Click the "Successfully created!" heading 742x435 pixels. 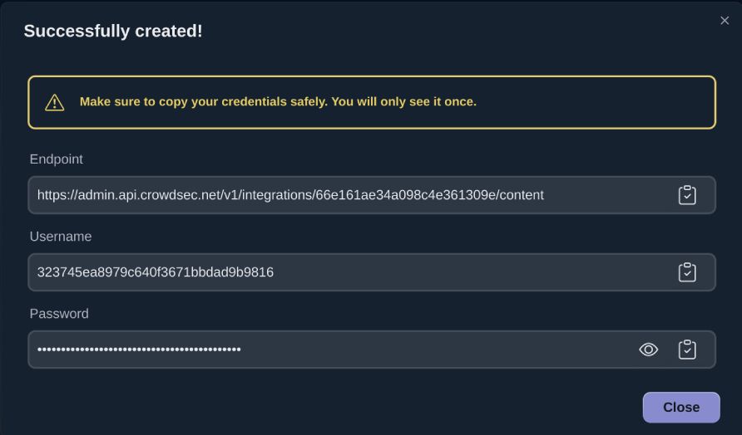pyautogui.click(x=113, y=32)
